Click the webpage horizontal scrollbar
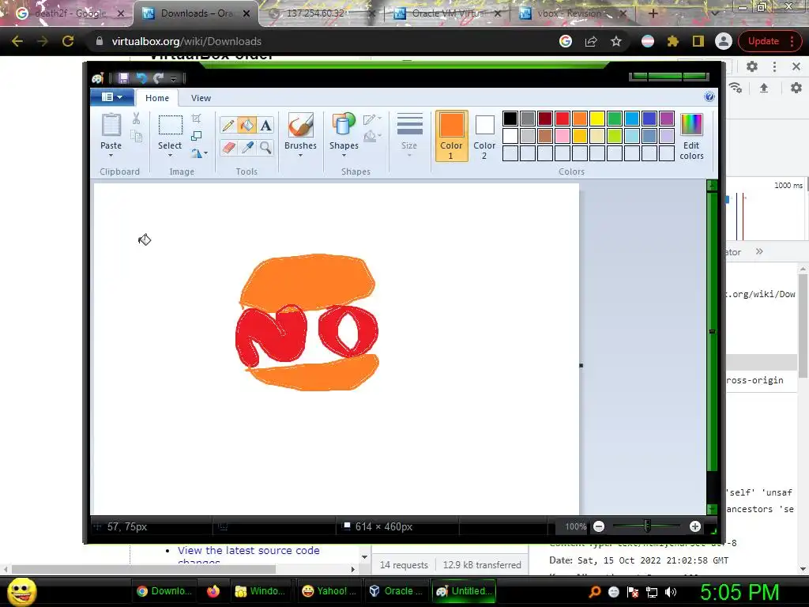This screenshot has height=607, width=809. pos(144,569)
